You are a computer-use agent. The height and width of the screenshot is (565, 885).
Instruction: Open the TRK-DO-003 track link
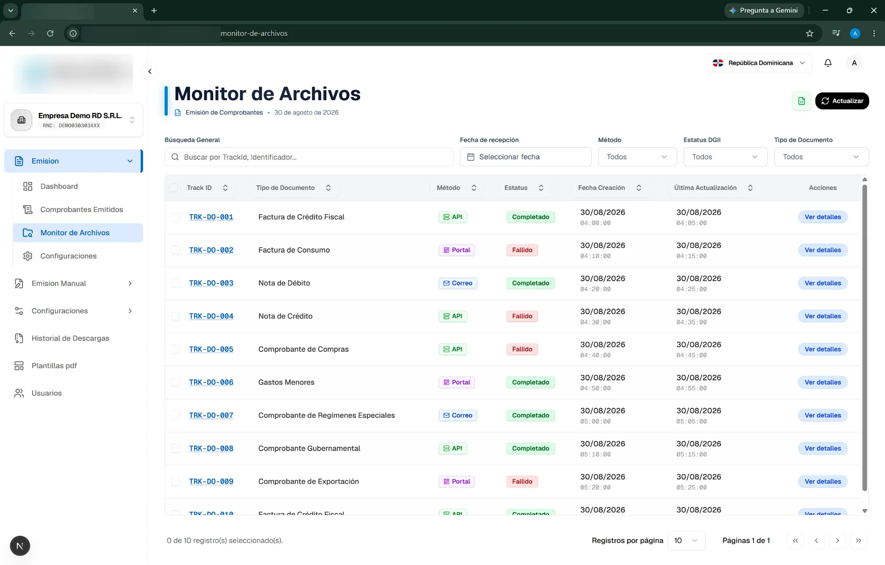(211, 283)
